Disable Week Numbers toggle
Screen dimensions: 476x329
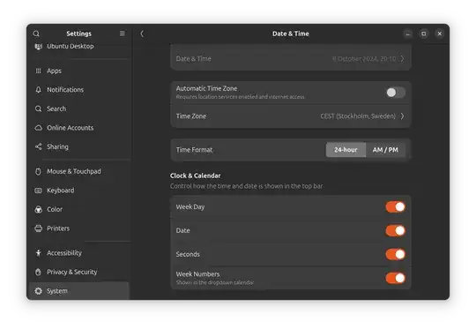point(396,278)
